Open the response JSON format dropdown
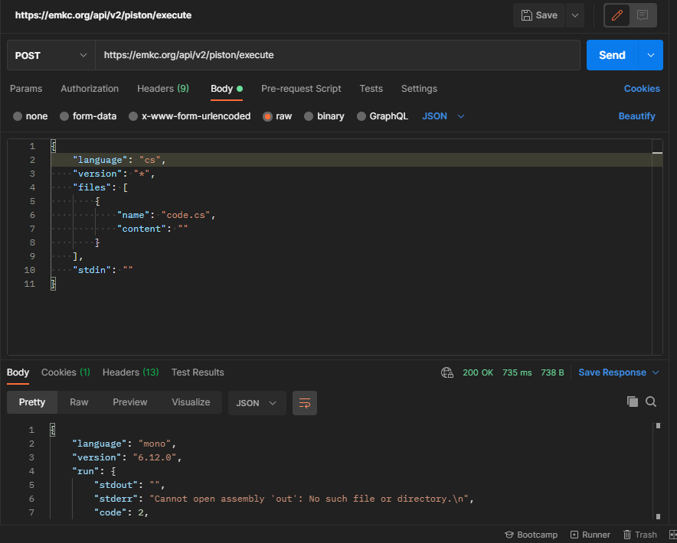This screenshot has height=543, width=677. click(x=257, y=403)
